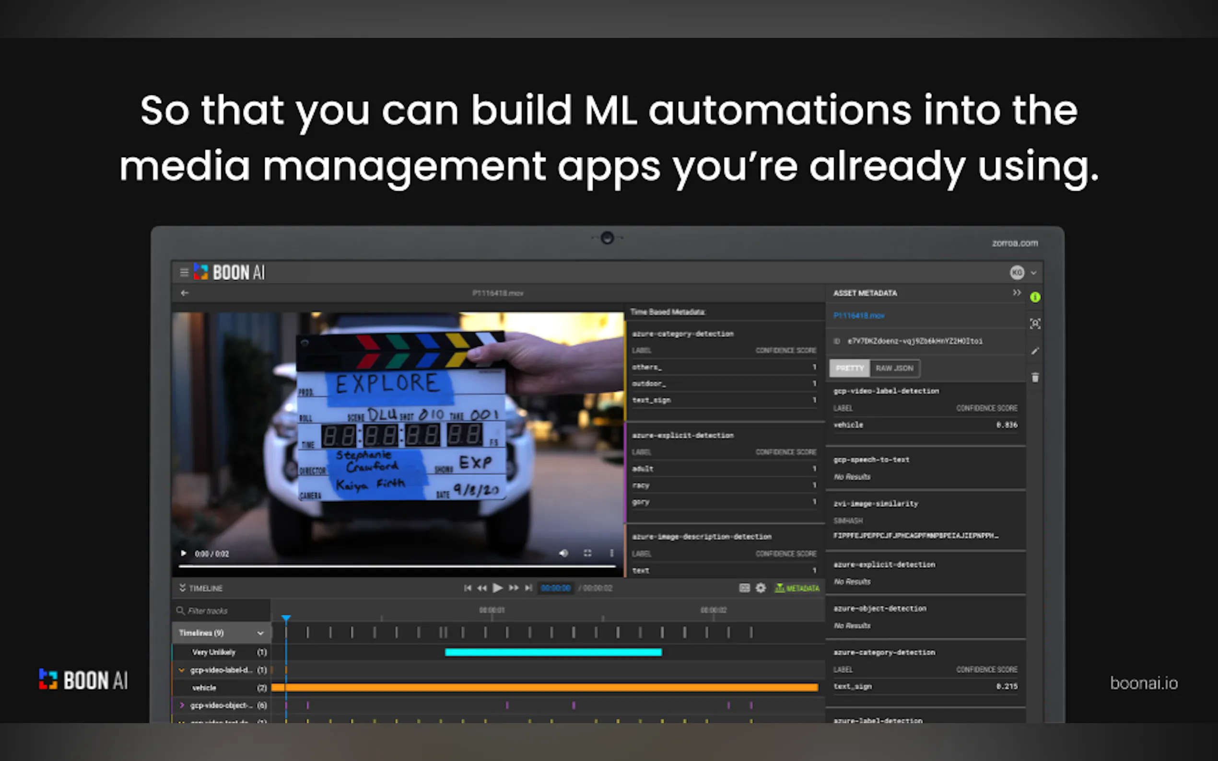Collapse the Asset Metadata panel with double chevron
Viewport: 1218px width, 761px height.
coord(1017,293)
